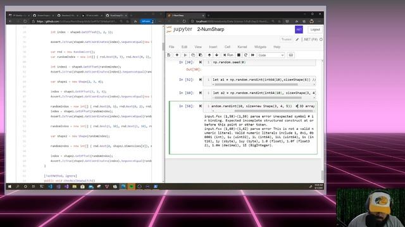Run cell In [30] using its run icon

tap(201, 62)
